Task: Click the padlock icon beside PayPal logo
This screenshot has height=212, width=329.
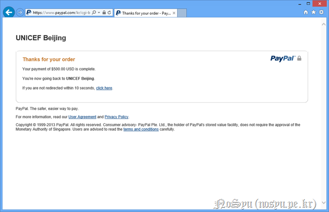Action: (299, 59)
